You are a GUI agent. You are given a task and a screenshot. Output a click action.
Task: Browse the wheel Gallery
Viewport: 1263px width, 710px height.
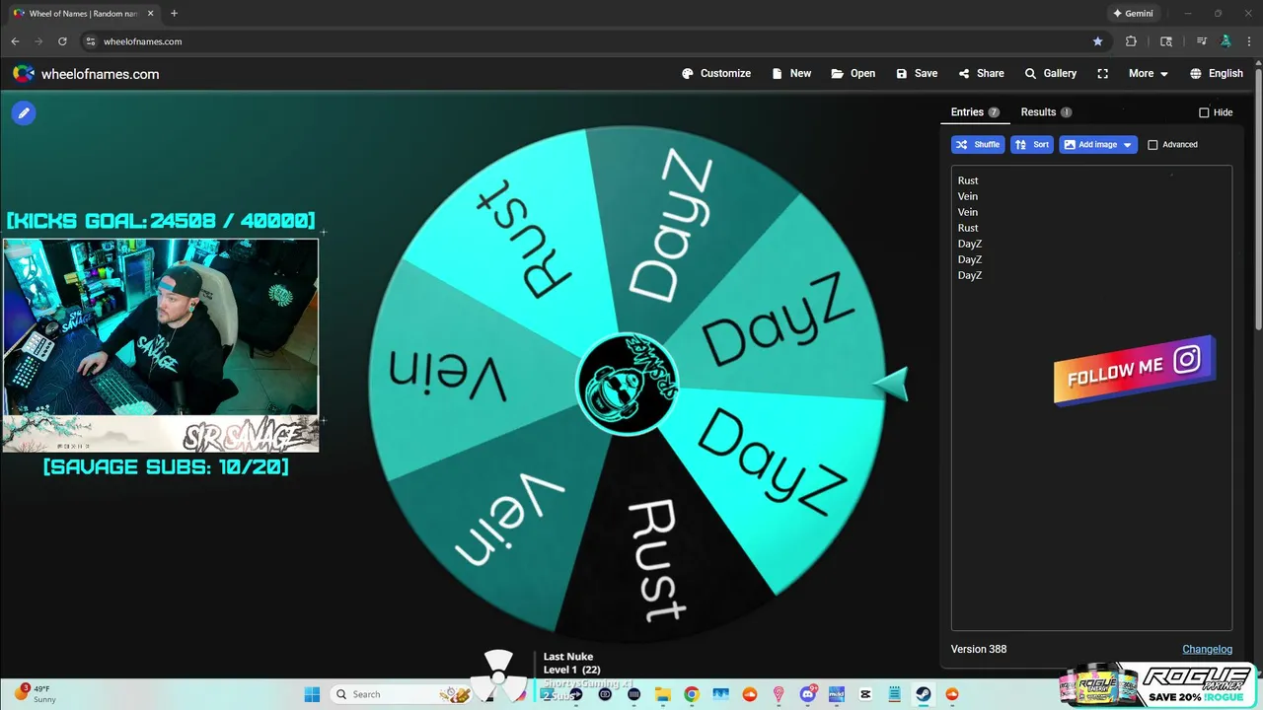1051,74
